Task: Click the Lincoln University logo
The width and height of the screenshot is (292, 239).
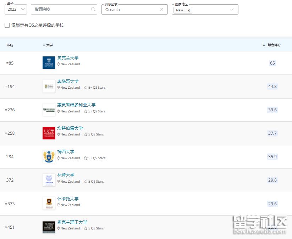Action: (x=49, y=180)
